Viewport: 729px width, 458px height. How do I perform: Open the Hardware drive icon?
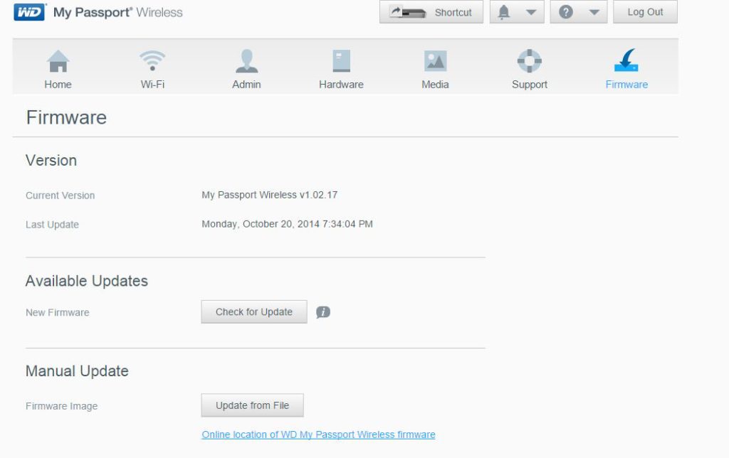pos(341,61)
